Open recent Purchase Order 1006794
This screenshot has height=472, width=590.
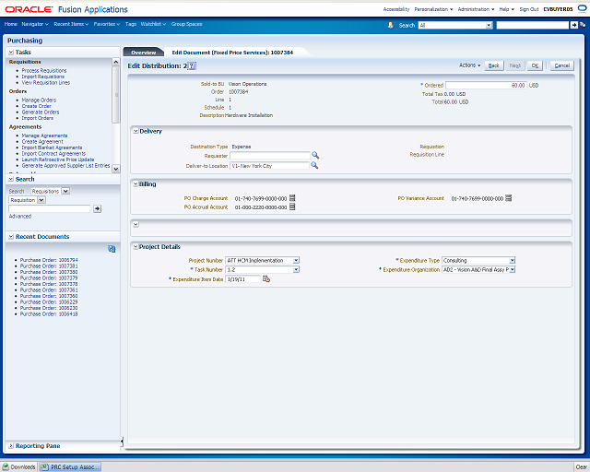pos(49,260)
